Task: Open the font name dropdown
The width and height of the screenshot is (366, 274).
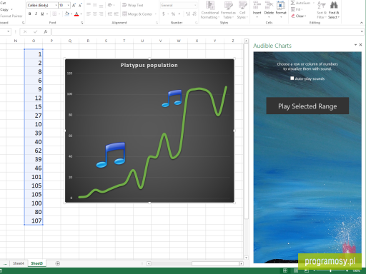Action: [56, 5]
